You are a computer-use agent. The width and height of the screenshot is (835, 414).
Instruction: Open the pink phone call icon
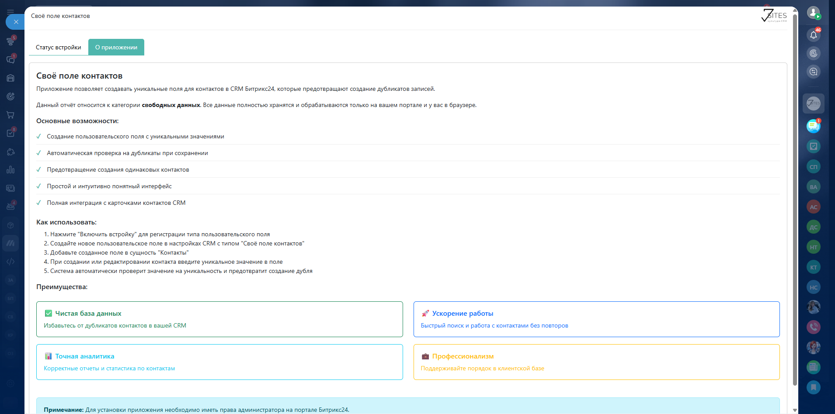[x=814, y=327]
